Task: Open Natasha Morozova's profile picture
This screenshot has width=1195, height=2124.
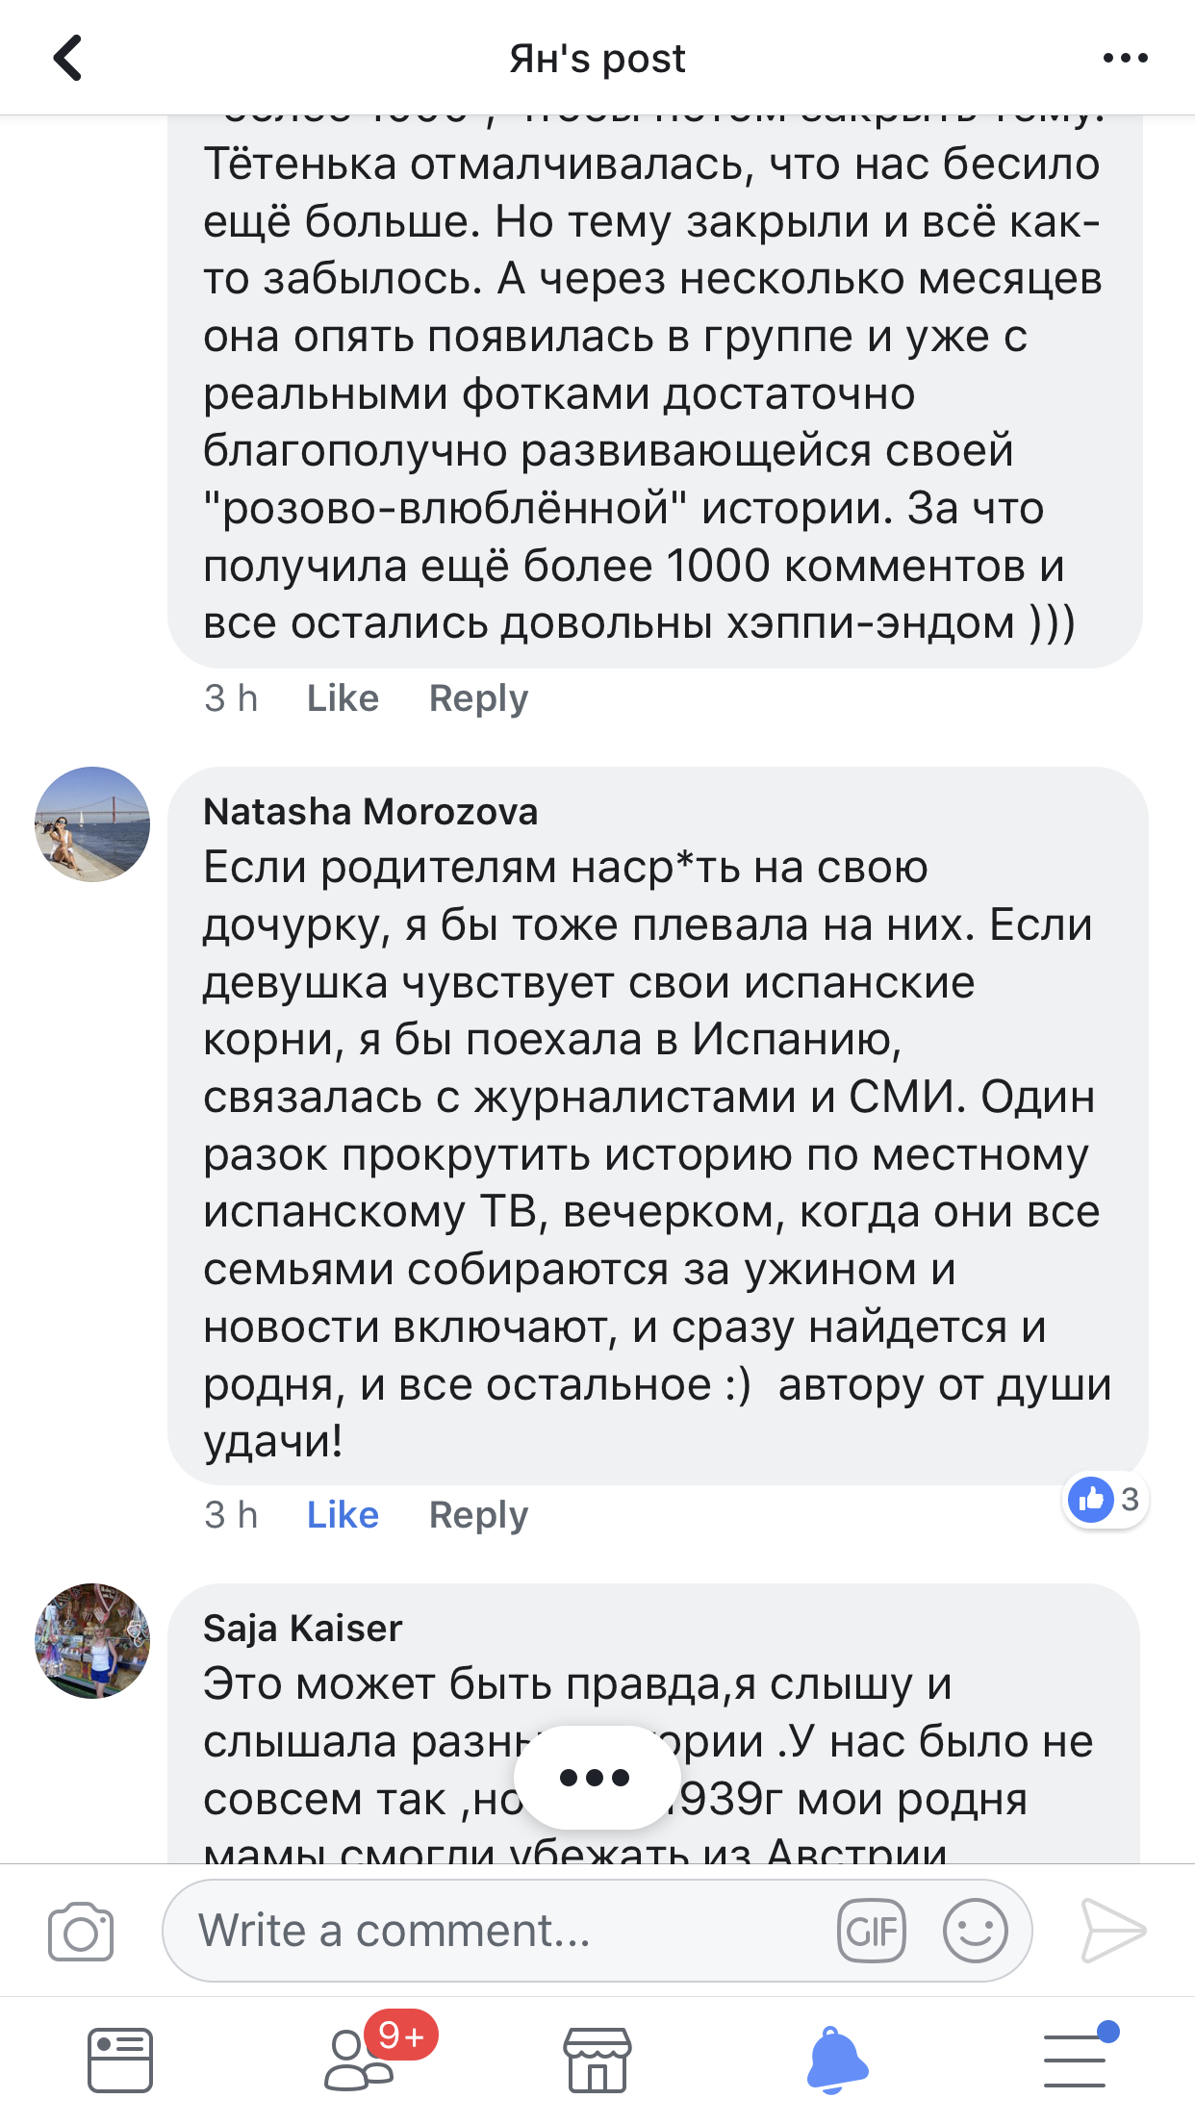Action: tap(92, 824)
